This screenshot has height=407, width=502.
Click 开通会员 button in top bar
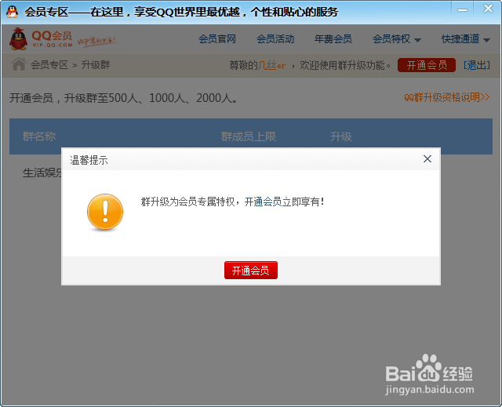coord(427,65)
